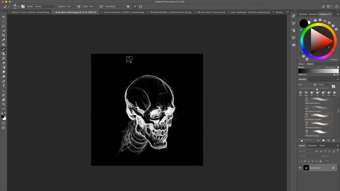340x191 pixels.
Task: Select the Quick Selection tool
Action: point(4,31)
